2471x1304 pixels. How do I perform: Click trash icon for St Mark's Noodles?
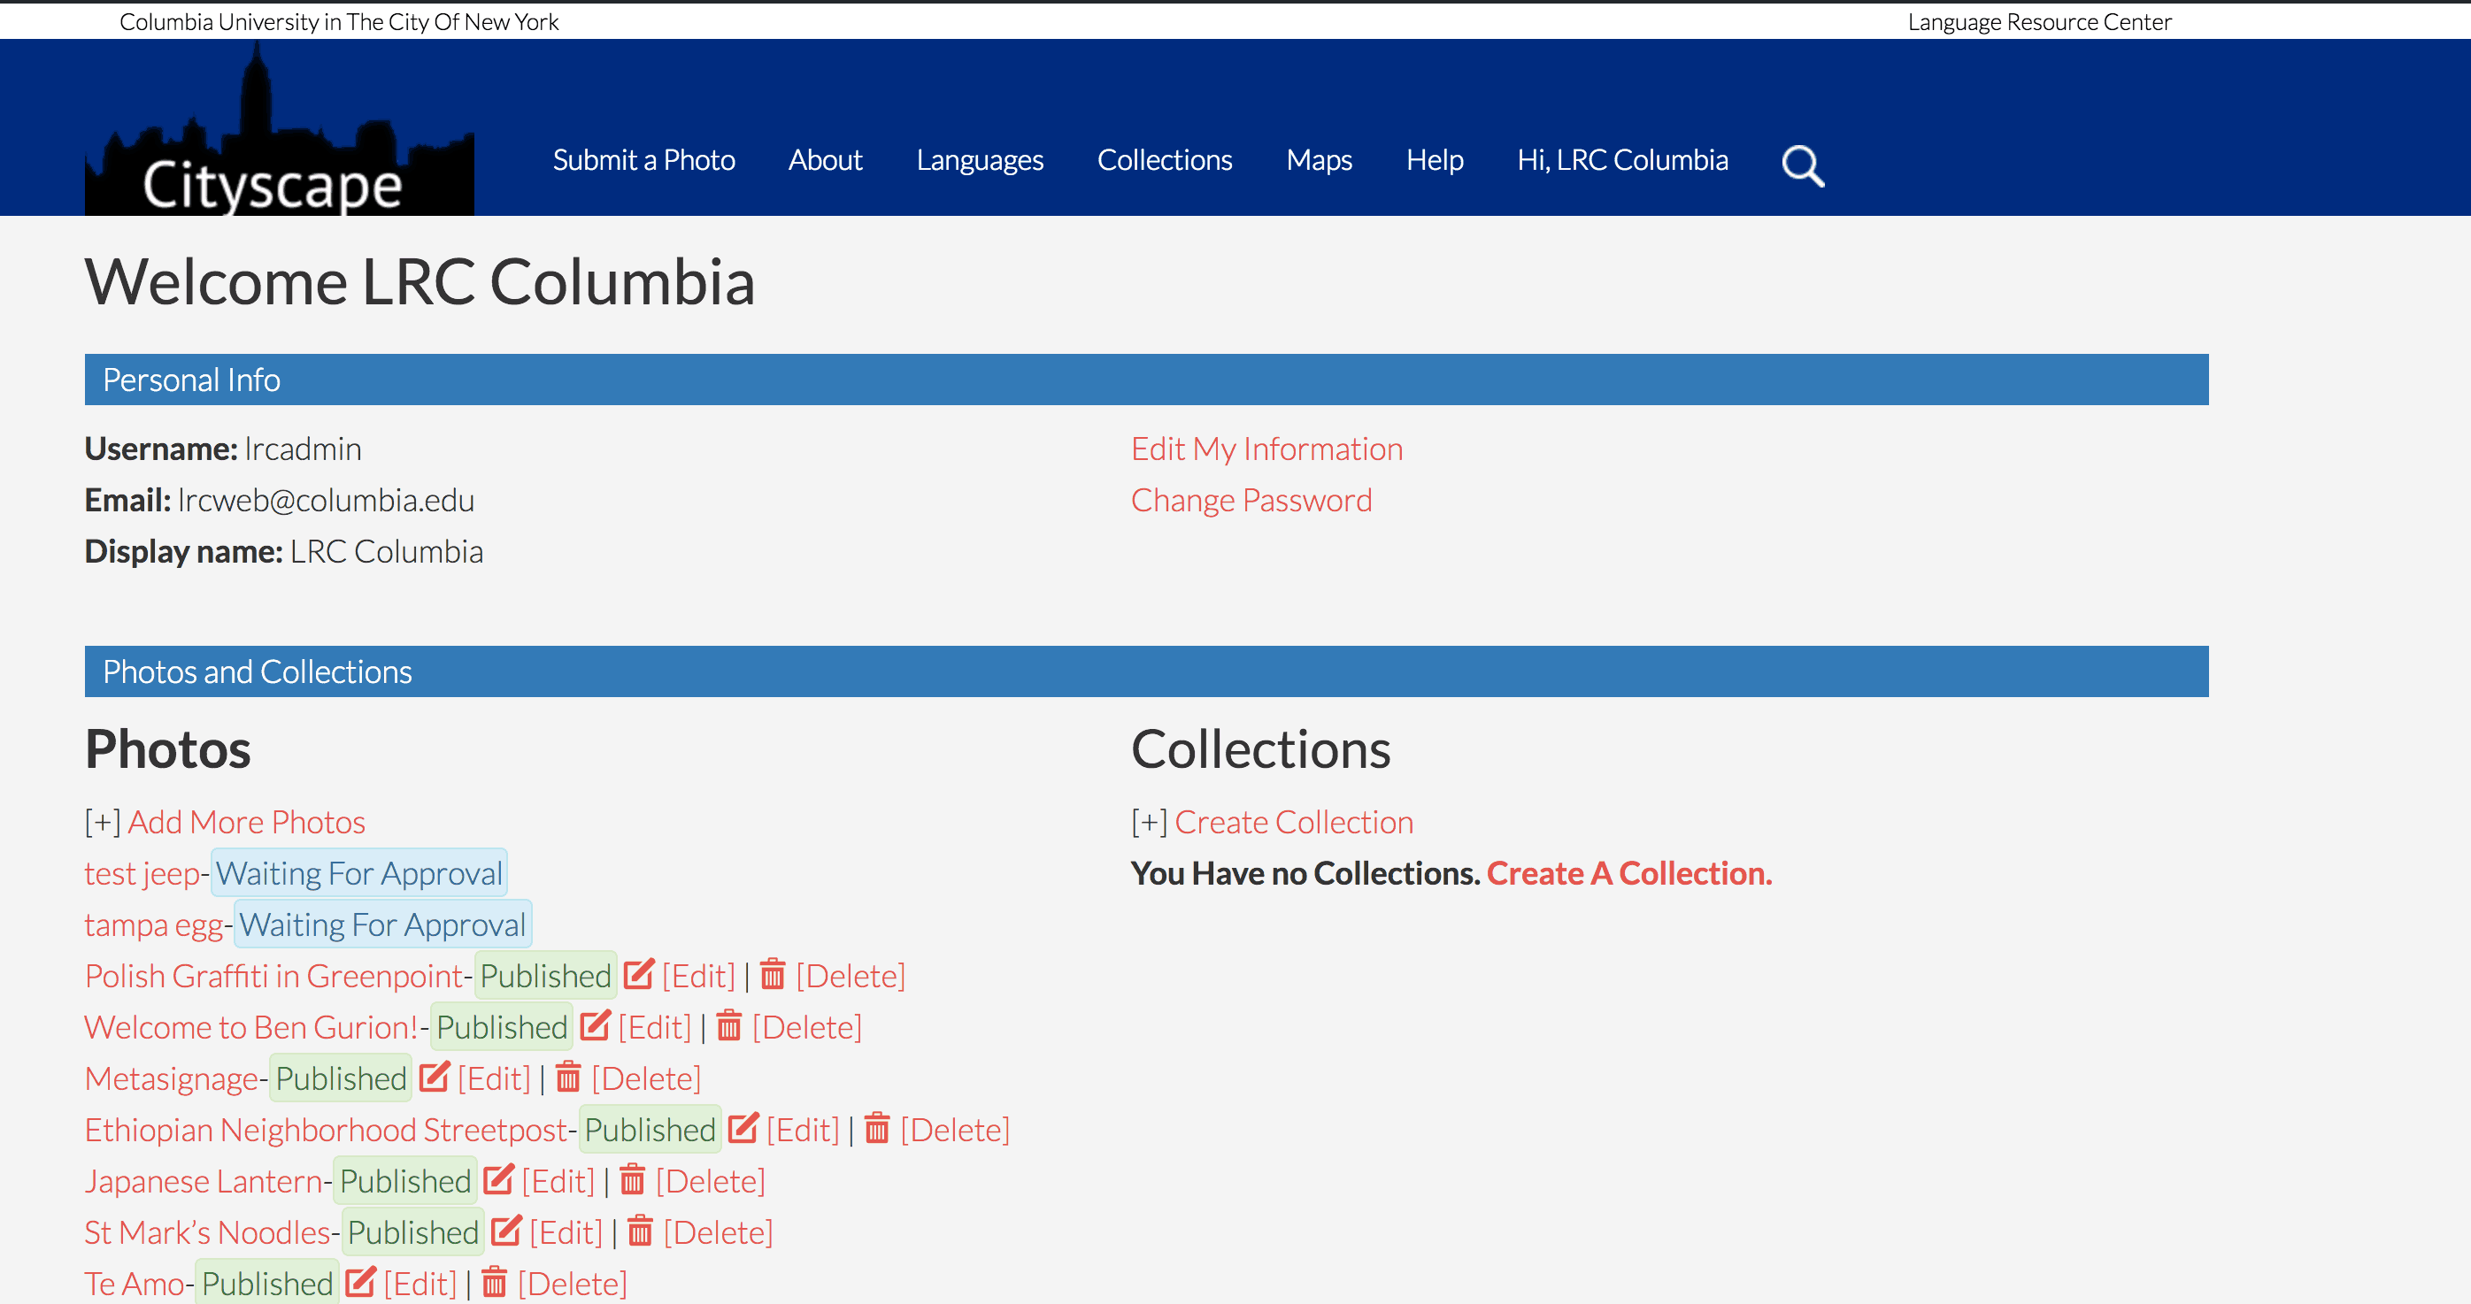pos(640,1231)
